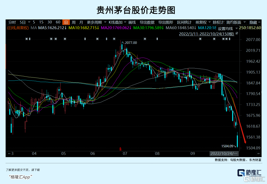The height and width of the screenshot is (184, 267).
Task: Click the 5日 view button
Action: pos(23,22)
